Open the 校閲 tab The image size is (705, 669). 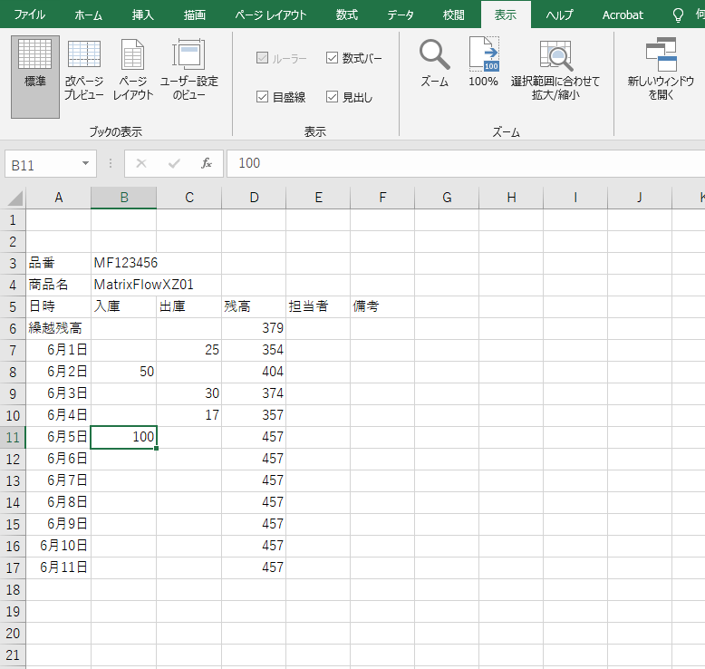point(454,15)
